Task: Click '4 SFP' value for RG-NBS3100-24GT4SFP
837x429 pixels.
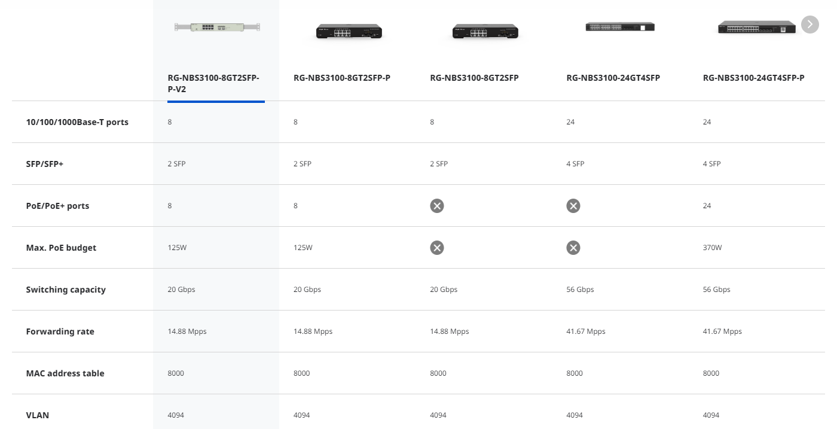Action: 575,164
